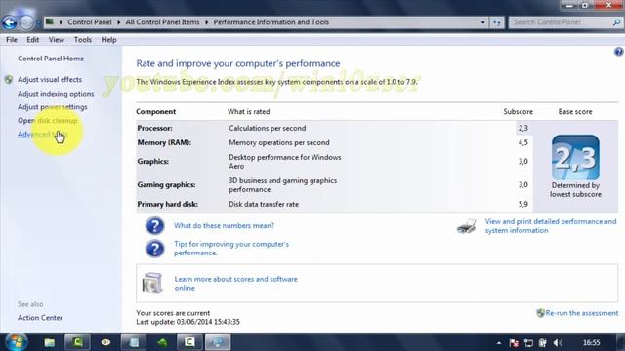The image size is (625, 351).
Task: Click shield icon beside Re-run the assessment
Action: point(540,313)
